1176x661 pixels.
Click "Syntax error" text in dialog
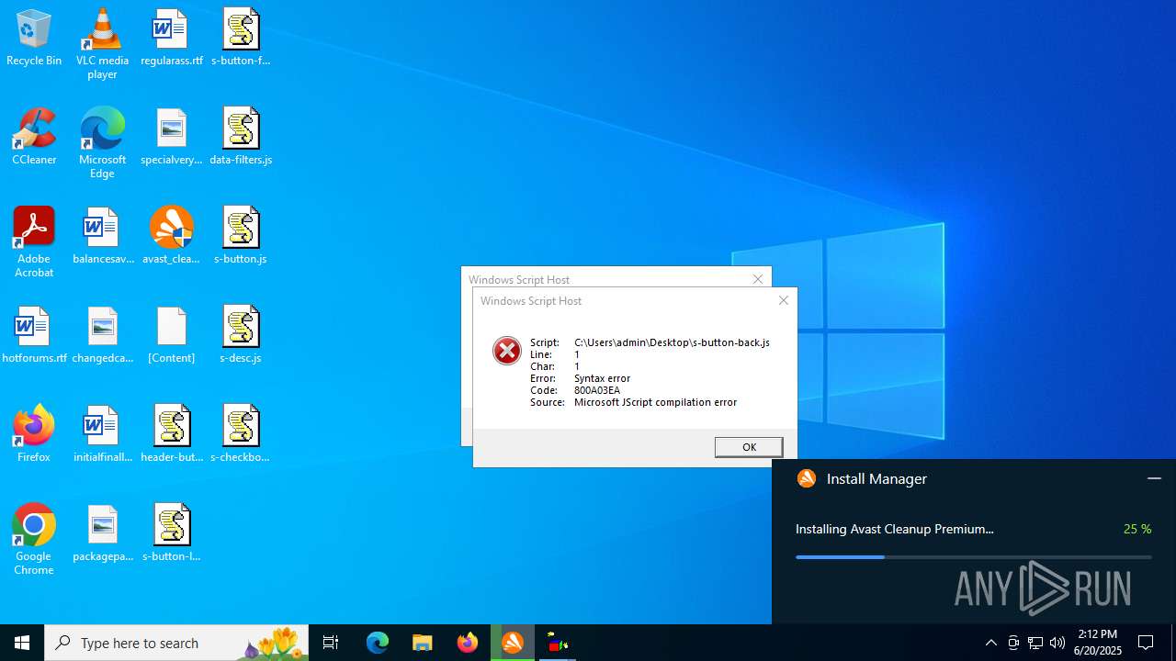pos(602,378)
